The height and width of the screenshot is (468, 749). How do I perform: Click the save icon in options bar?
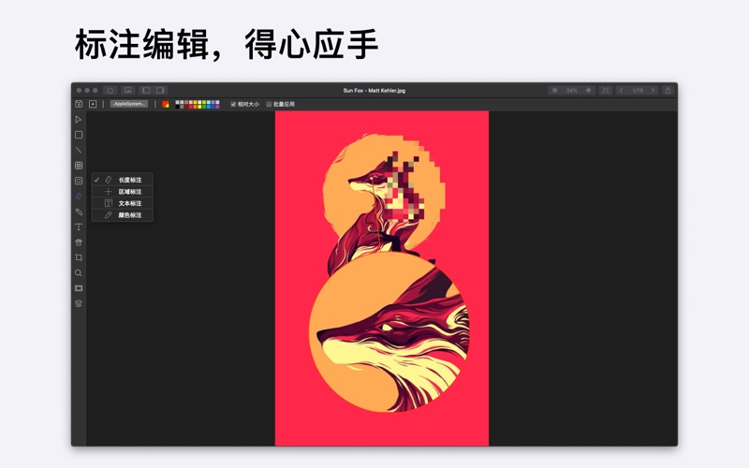click(79, 104)
